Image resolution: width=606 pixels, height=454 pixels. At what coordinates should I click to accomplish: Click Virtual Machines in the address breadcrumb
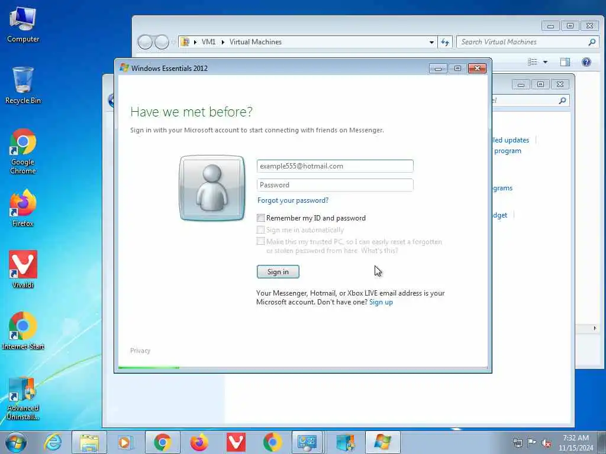point(256,42)
